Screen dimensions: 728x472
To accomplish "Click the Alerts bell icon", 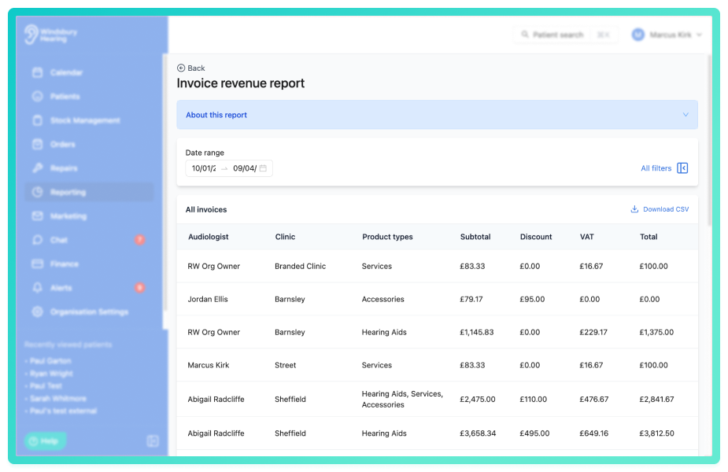I will pos(38,288).
